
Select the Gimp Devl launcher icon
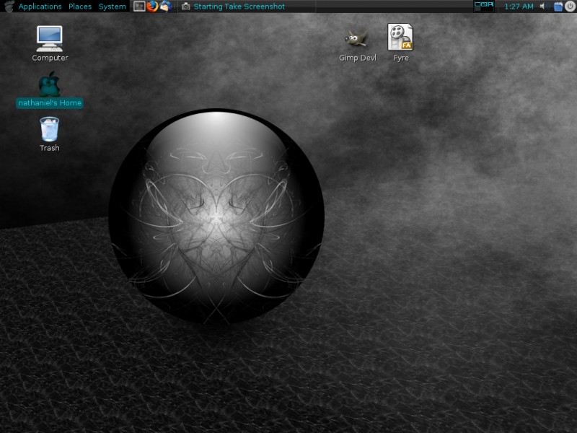point(356,39)
